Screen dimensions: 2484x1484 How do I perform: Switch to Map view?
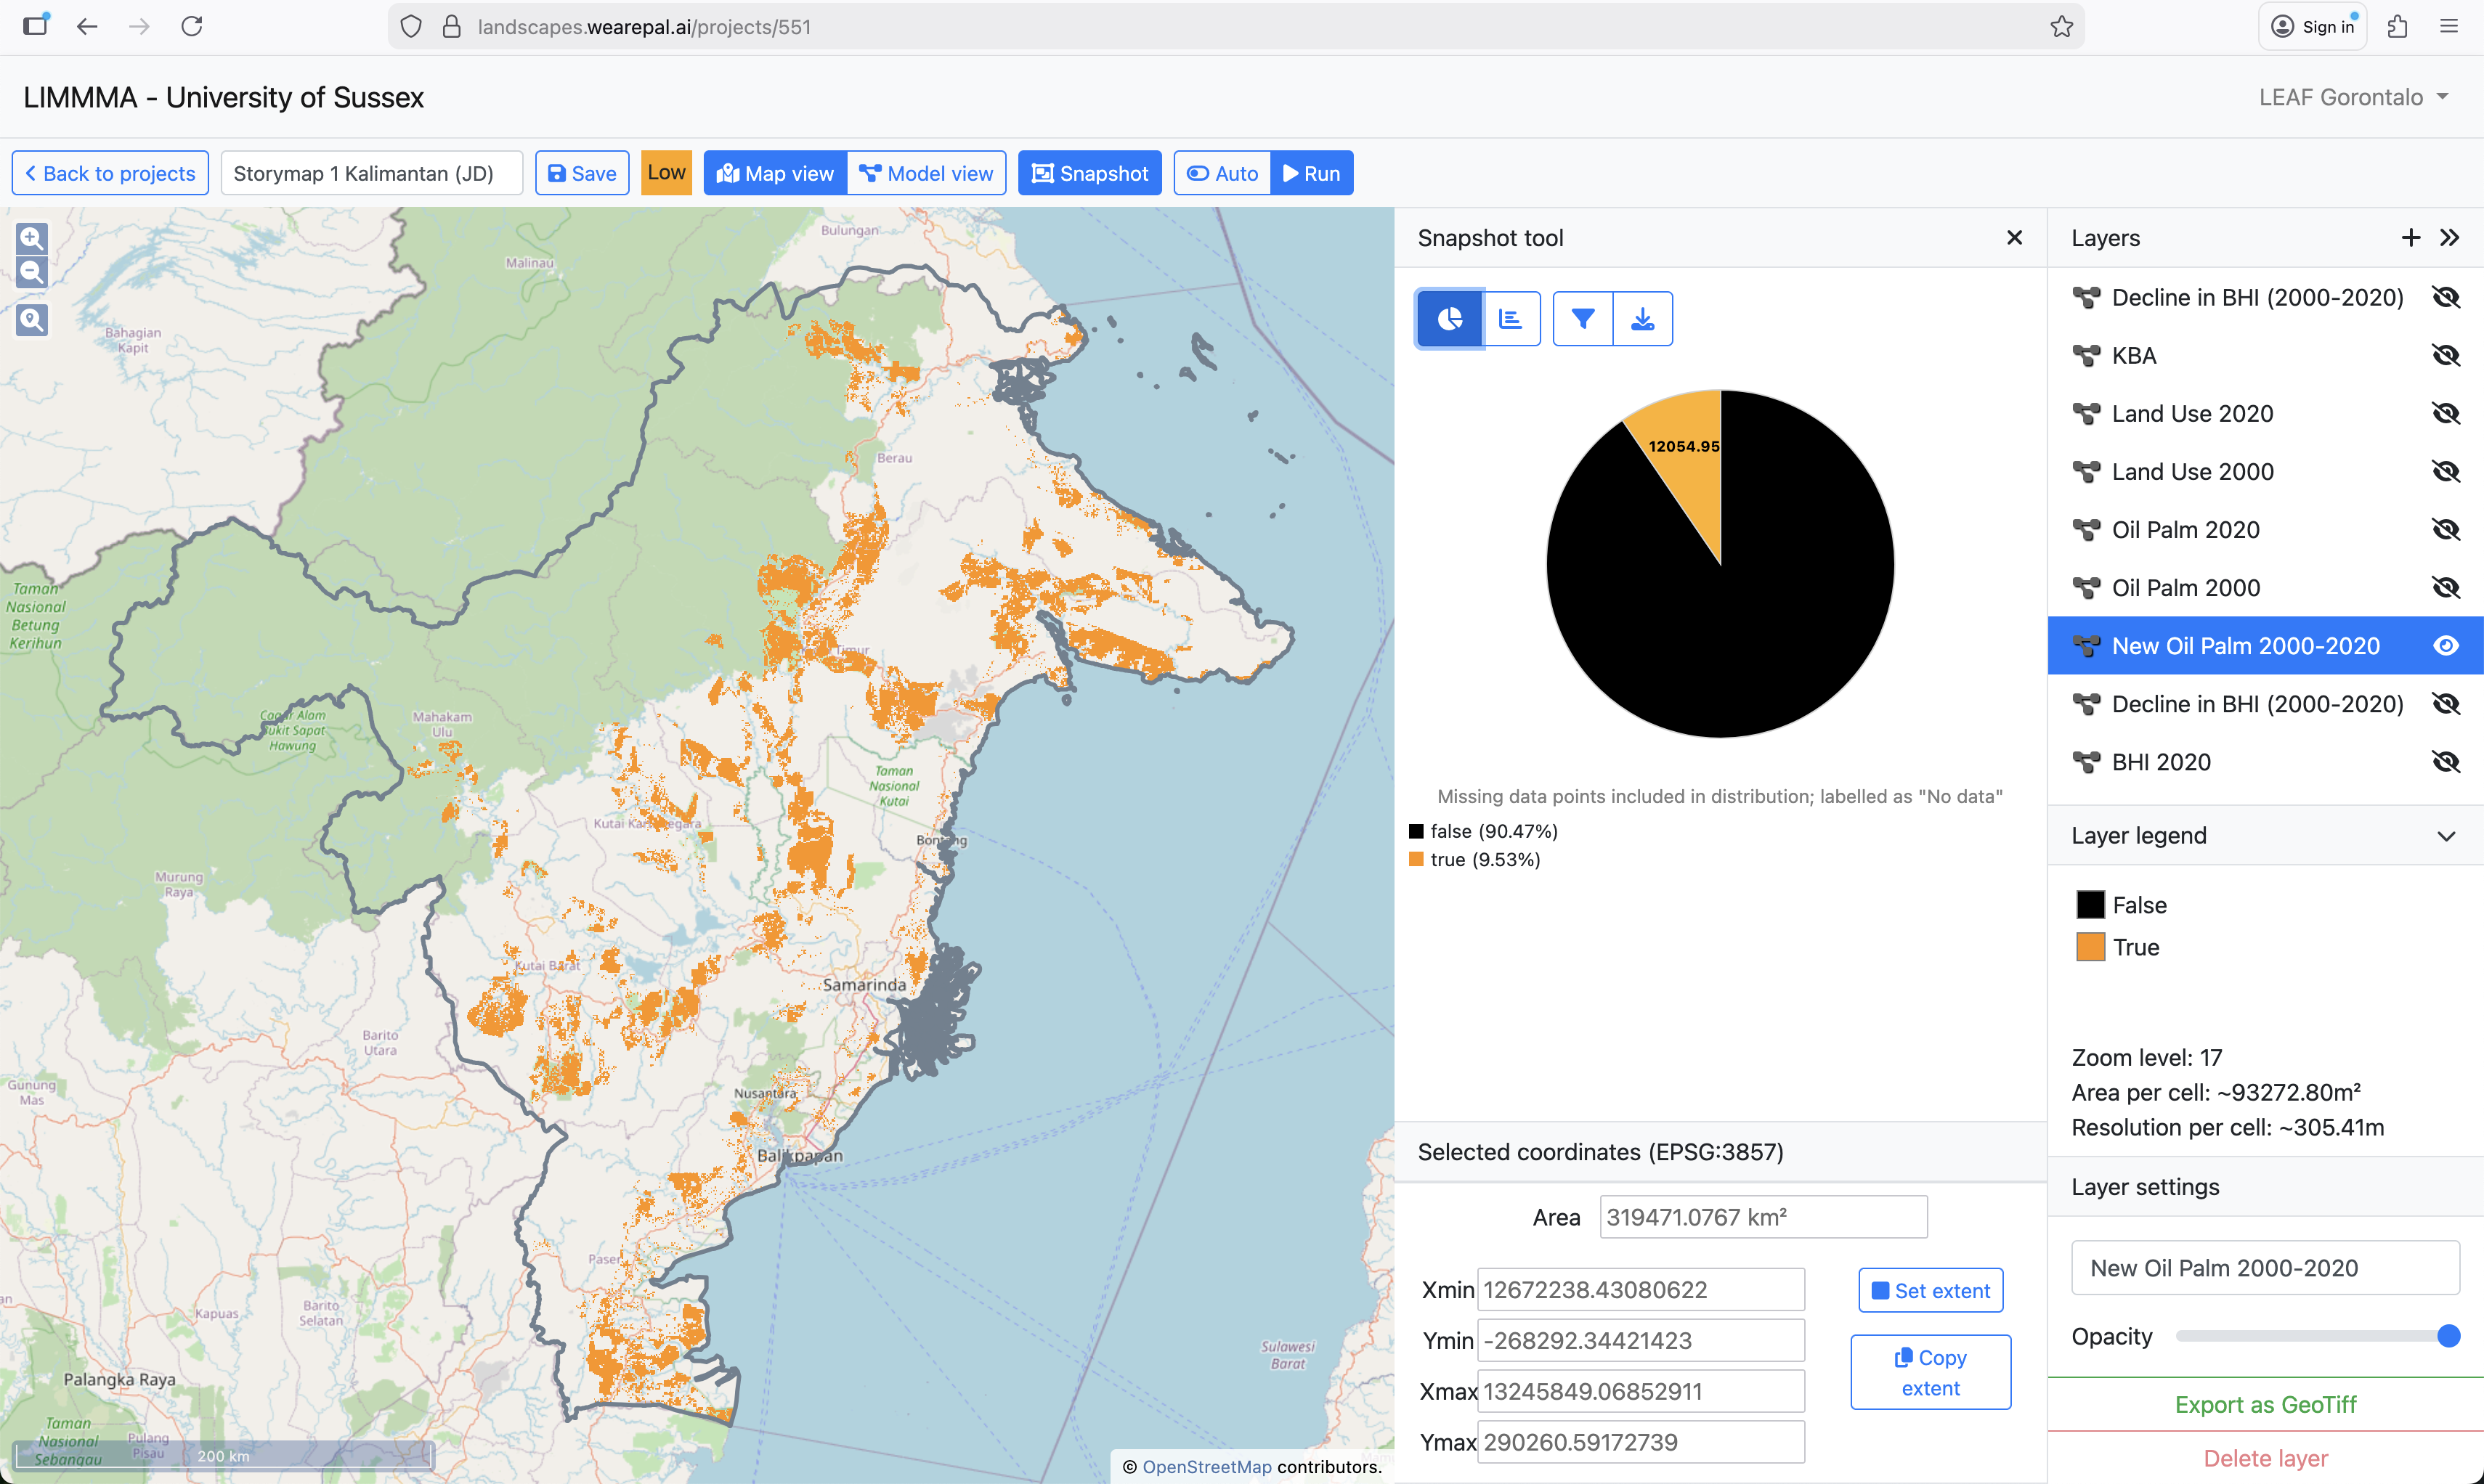click(775, 173)
